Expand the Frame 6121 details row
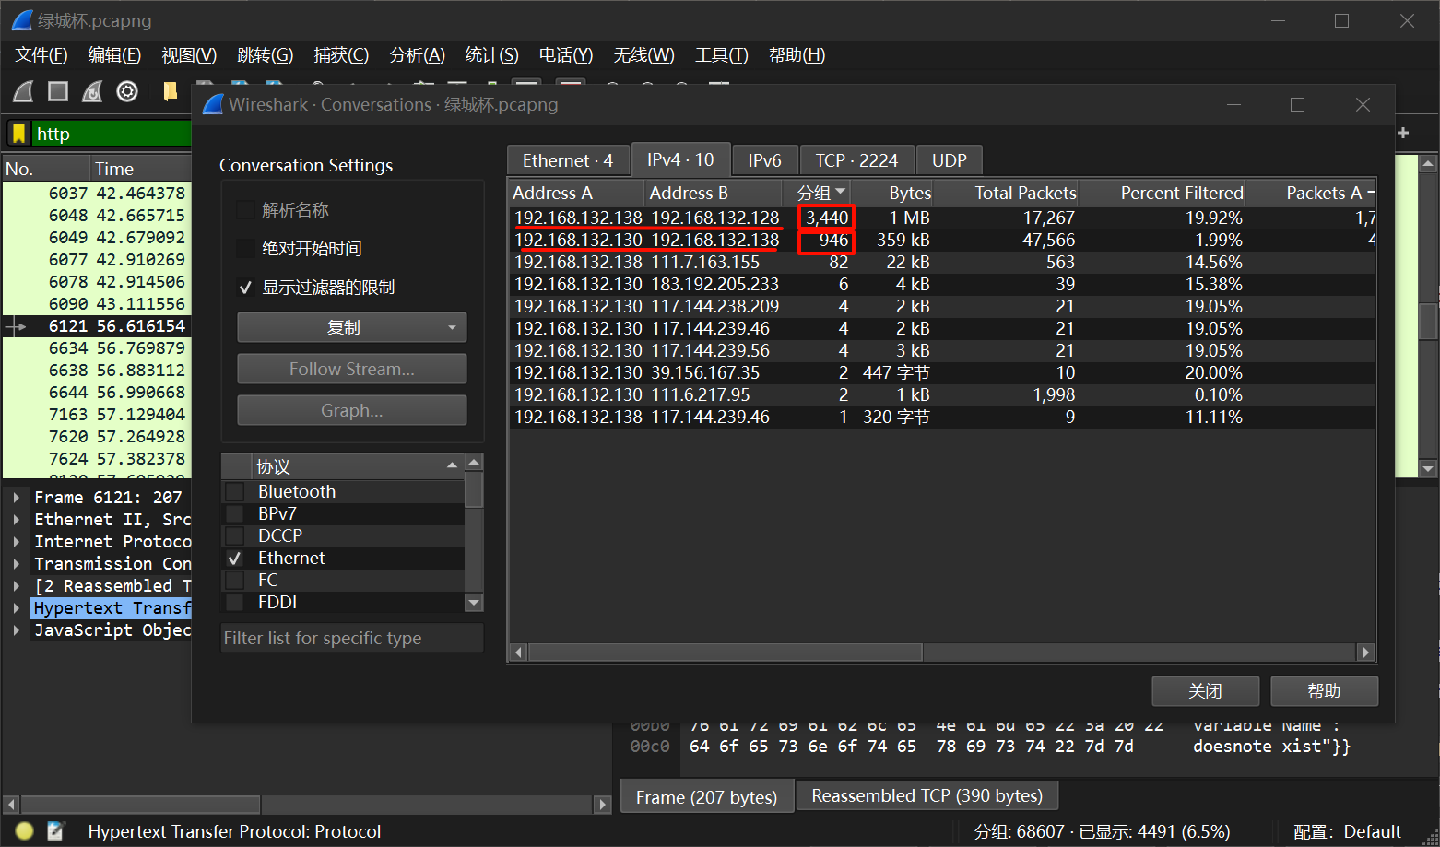The image size is (1440, 847). [17, 498]
